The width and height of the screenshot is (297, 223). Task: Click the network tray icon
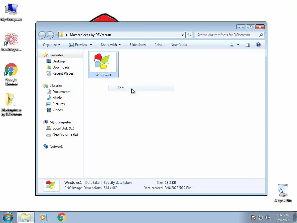pos(261,217)
